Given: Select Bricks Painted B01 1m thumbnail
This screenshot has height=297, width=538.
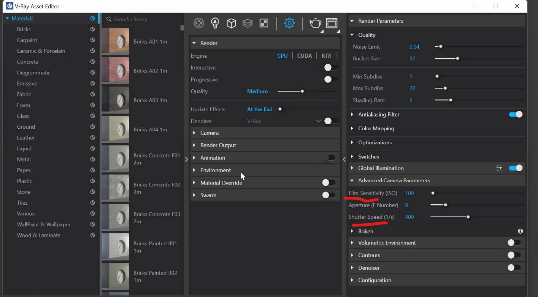Looking at the screenshot, I should click(x=115, y=247).
